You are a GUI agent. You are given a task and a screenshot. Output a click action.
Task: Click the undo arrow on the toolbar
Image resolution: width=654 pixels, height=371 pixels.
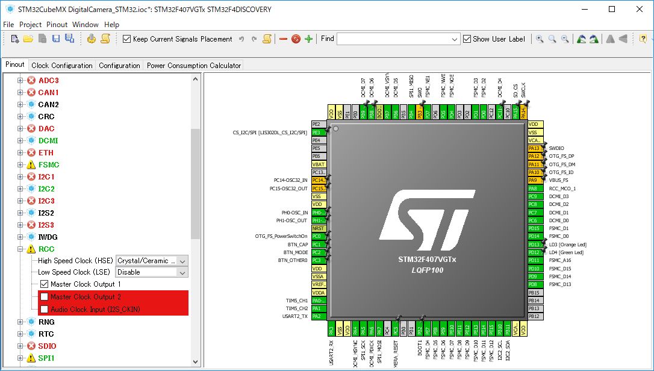click(x=242, y=38)
